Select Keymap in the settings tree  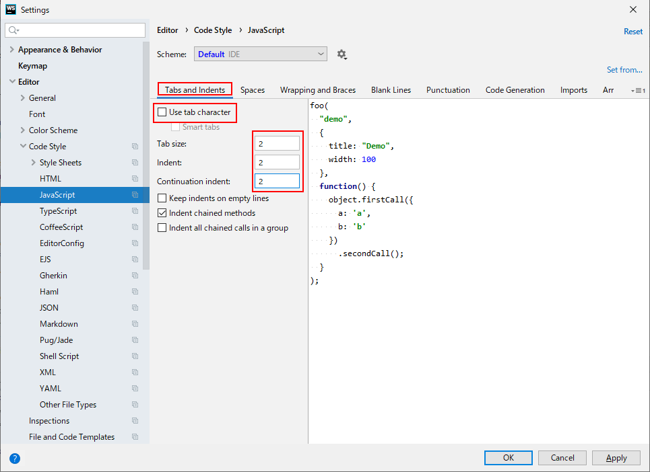coord(33,66)
